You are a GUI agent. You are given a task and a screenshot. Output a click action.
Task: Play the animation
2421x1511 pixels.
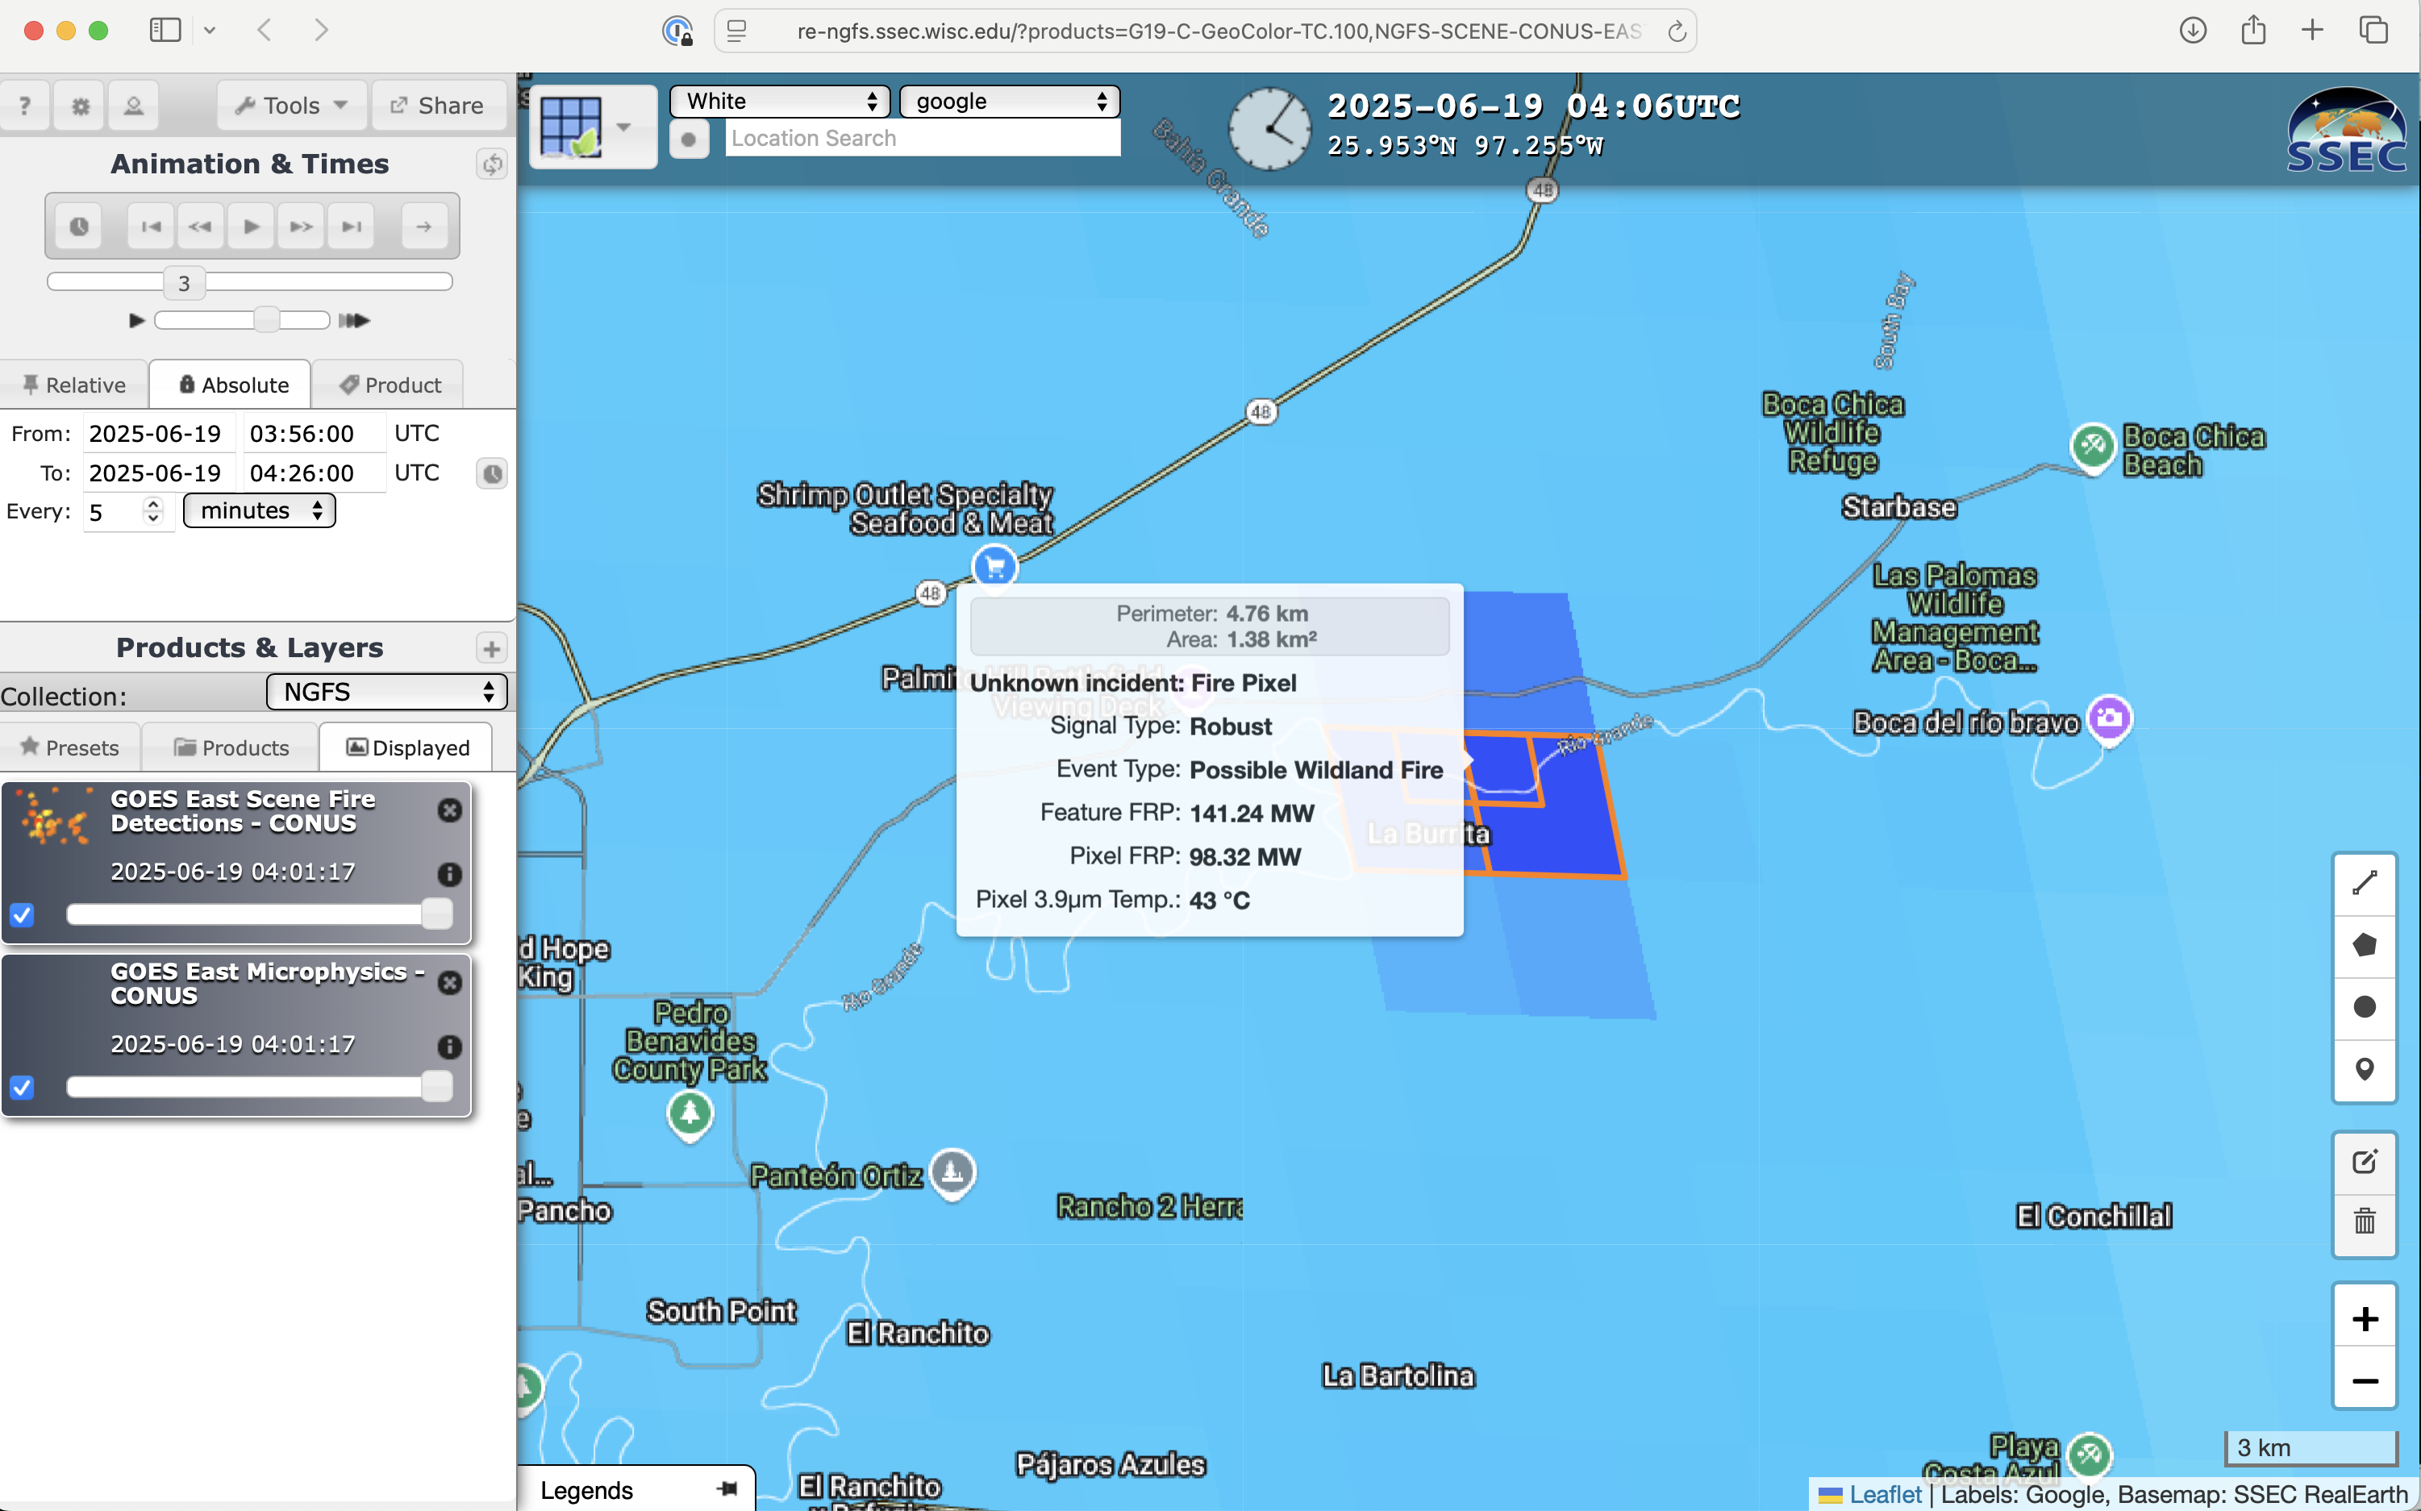click(251, 226)
